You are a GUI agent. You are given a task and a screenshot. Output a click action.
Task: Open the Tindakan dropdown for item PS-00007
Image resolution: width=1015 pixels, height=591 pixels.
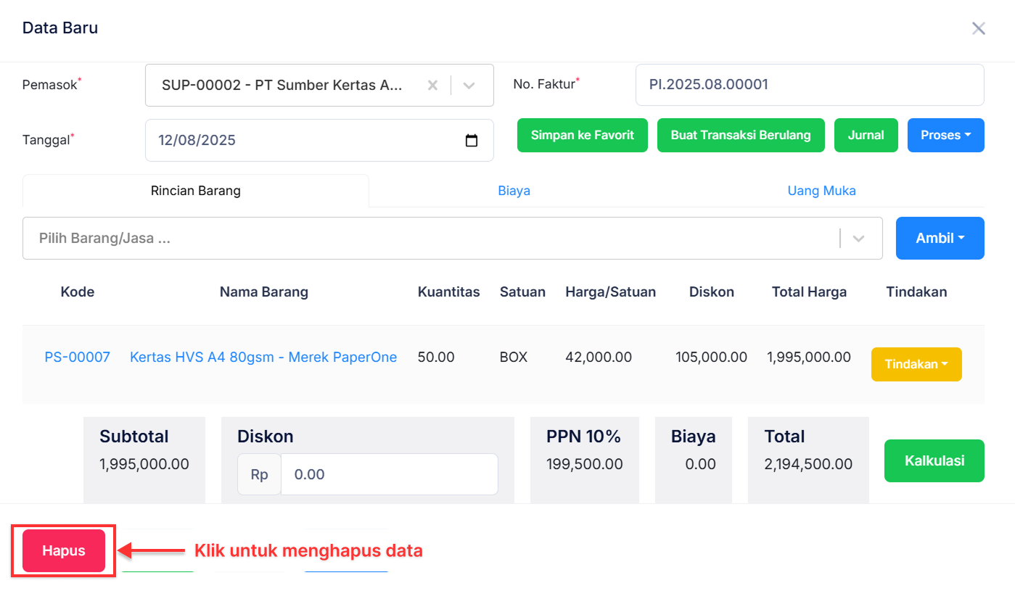coord(916,364)
